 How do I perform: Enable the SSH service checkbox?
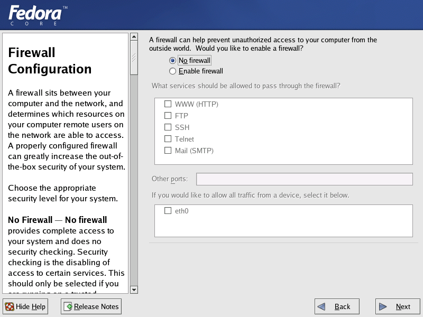click(x=168, y=127)
